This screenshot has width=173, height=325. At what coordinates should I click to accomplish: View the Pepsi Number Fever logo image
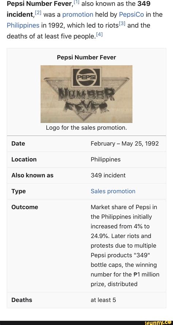[86, 94]
